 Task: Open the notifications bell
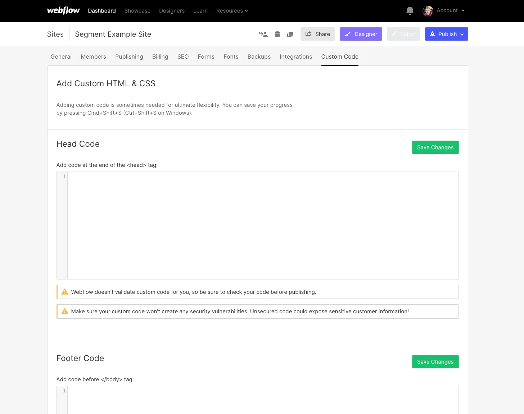[x=410, y=11]
